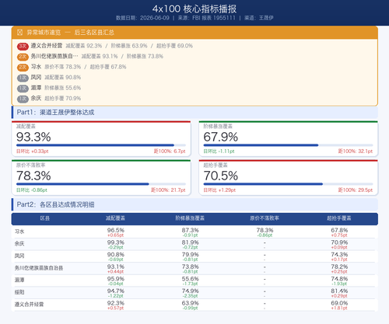Click the "74.8%" cell in the table
389x324 pixels.
pos(339,279)
